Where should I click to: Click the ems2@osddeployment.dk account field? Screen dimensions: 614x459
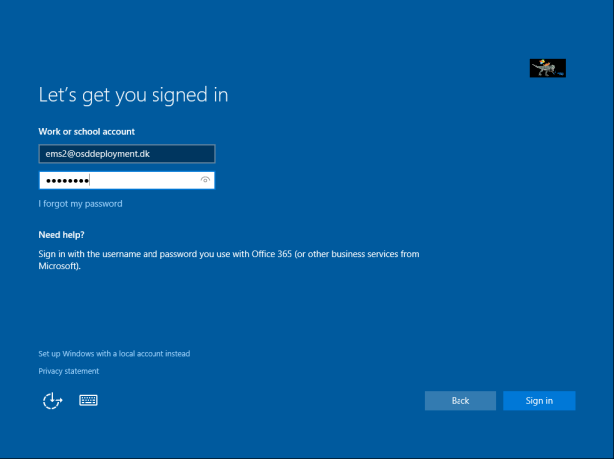[x=127, y=154]
